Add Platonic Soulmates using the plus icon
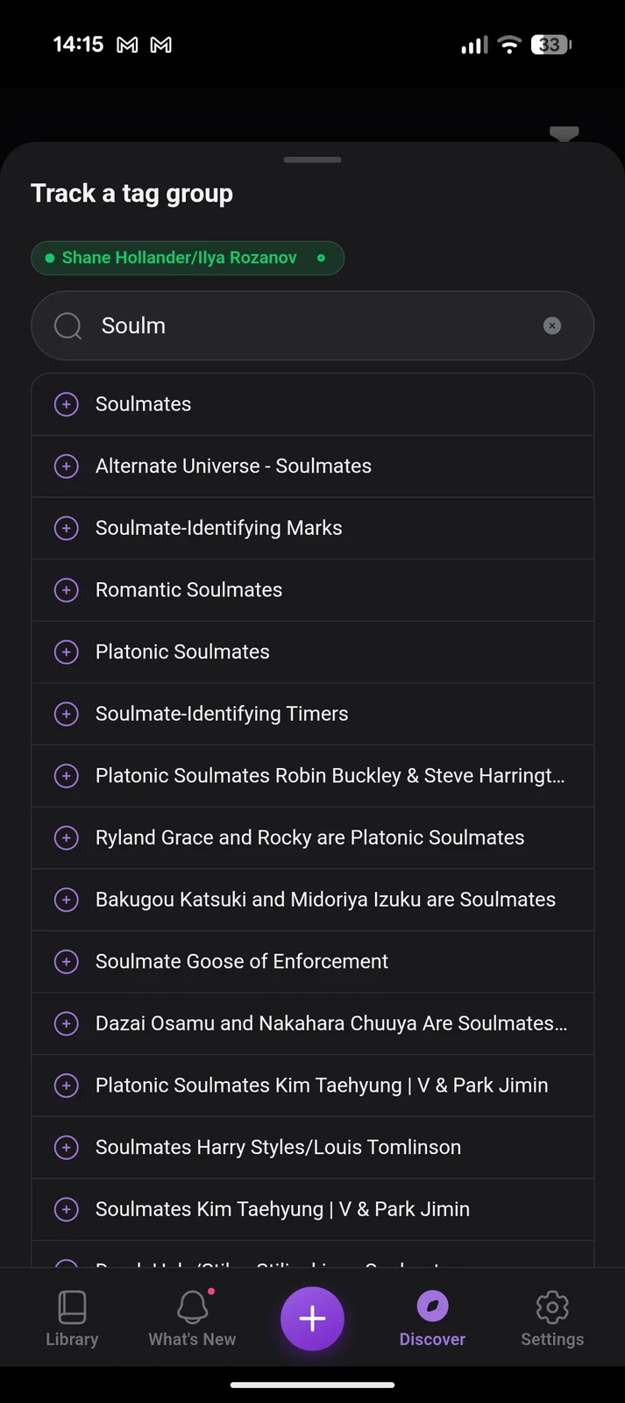The height and width of the screenshot is (1403, 625). [67, 652]
